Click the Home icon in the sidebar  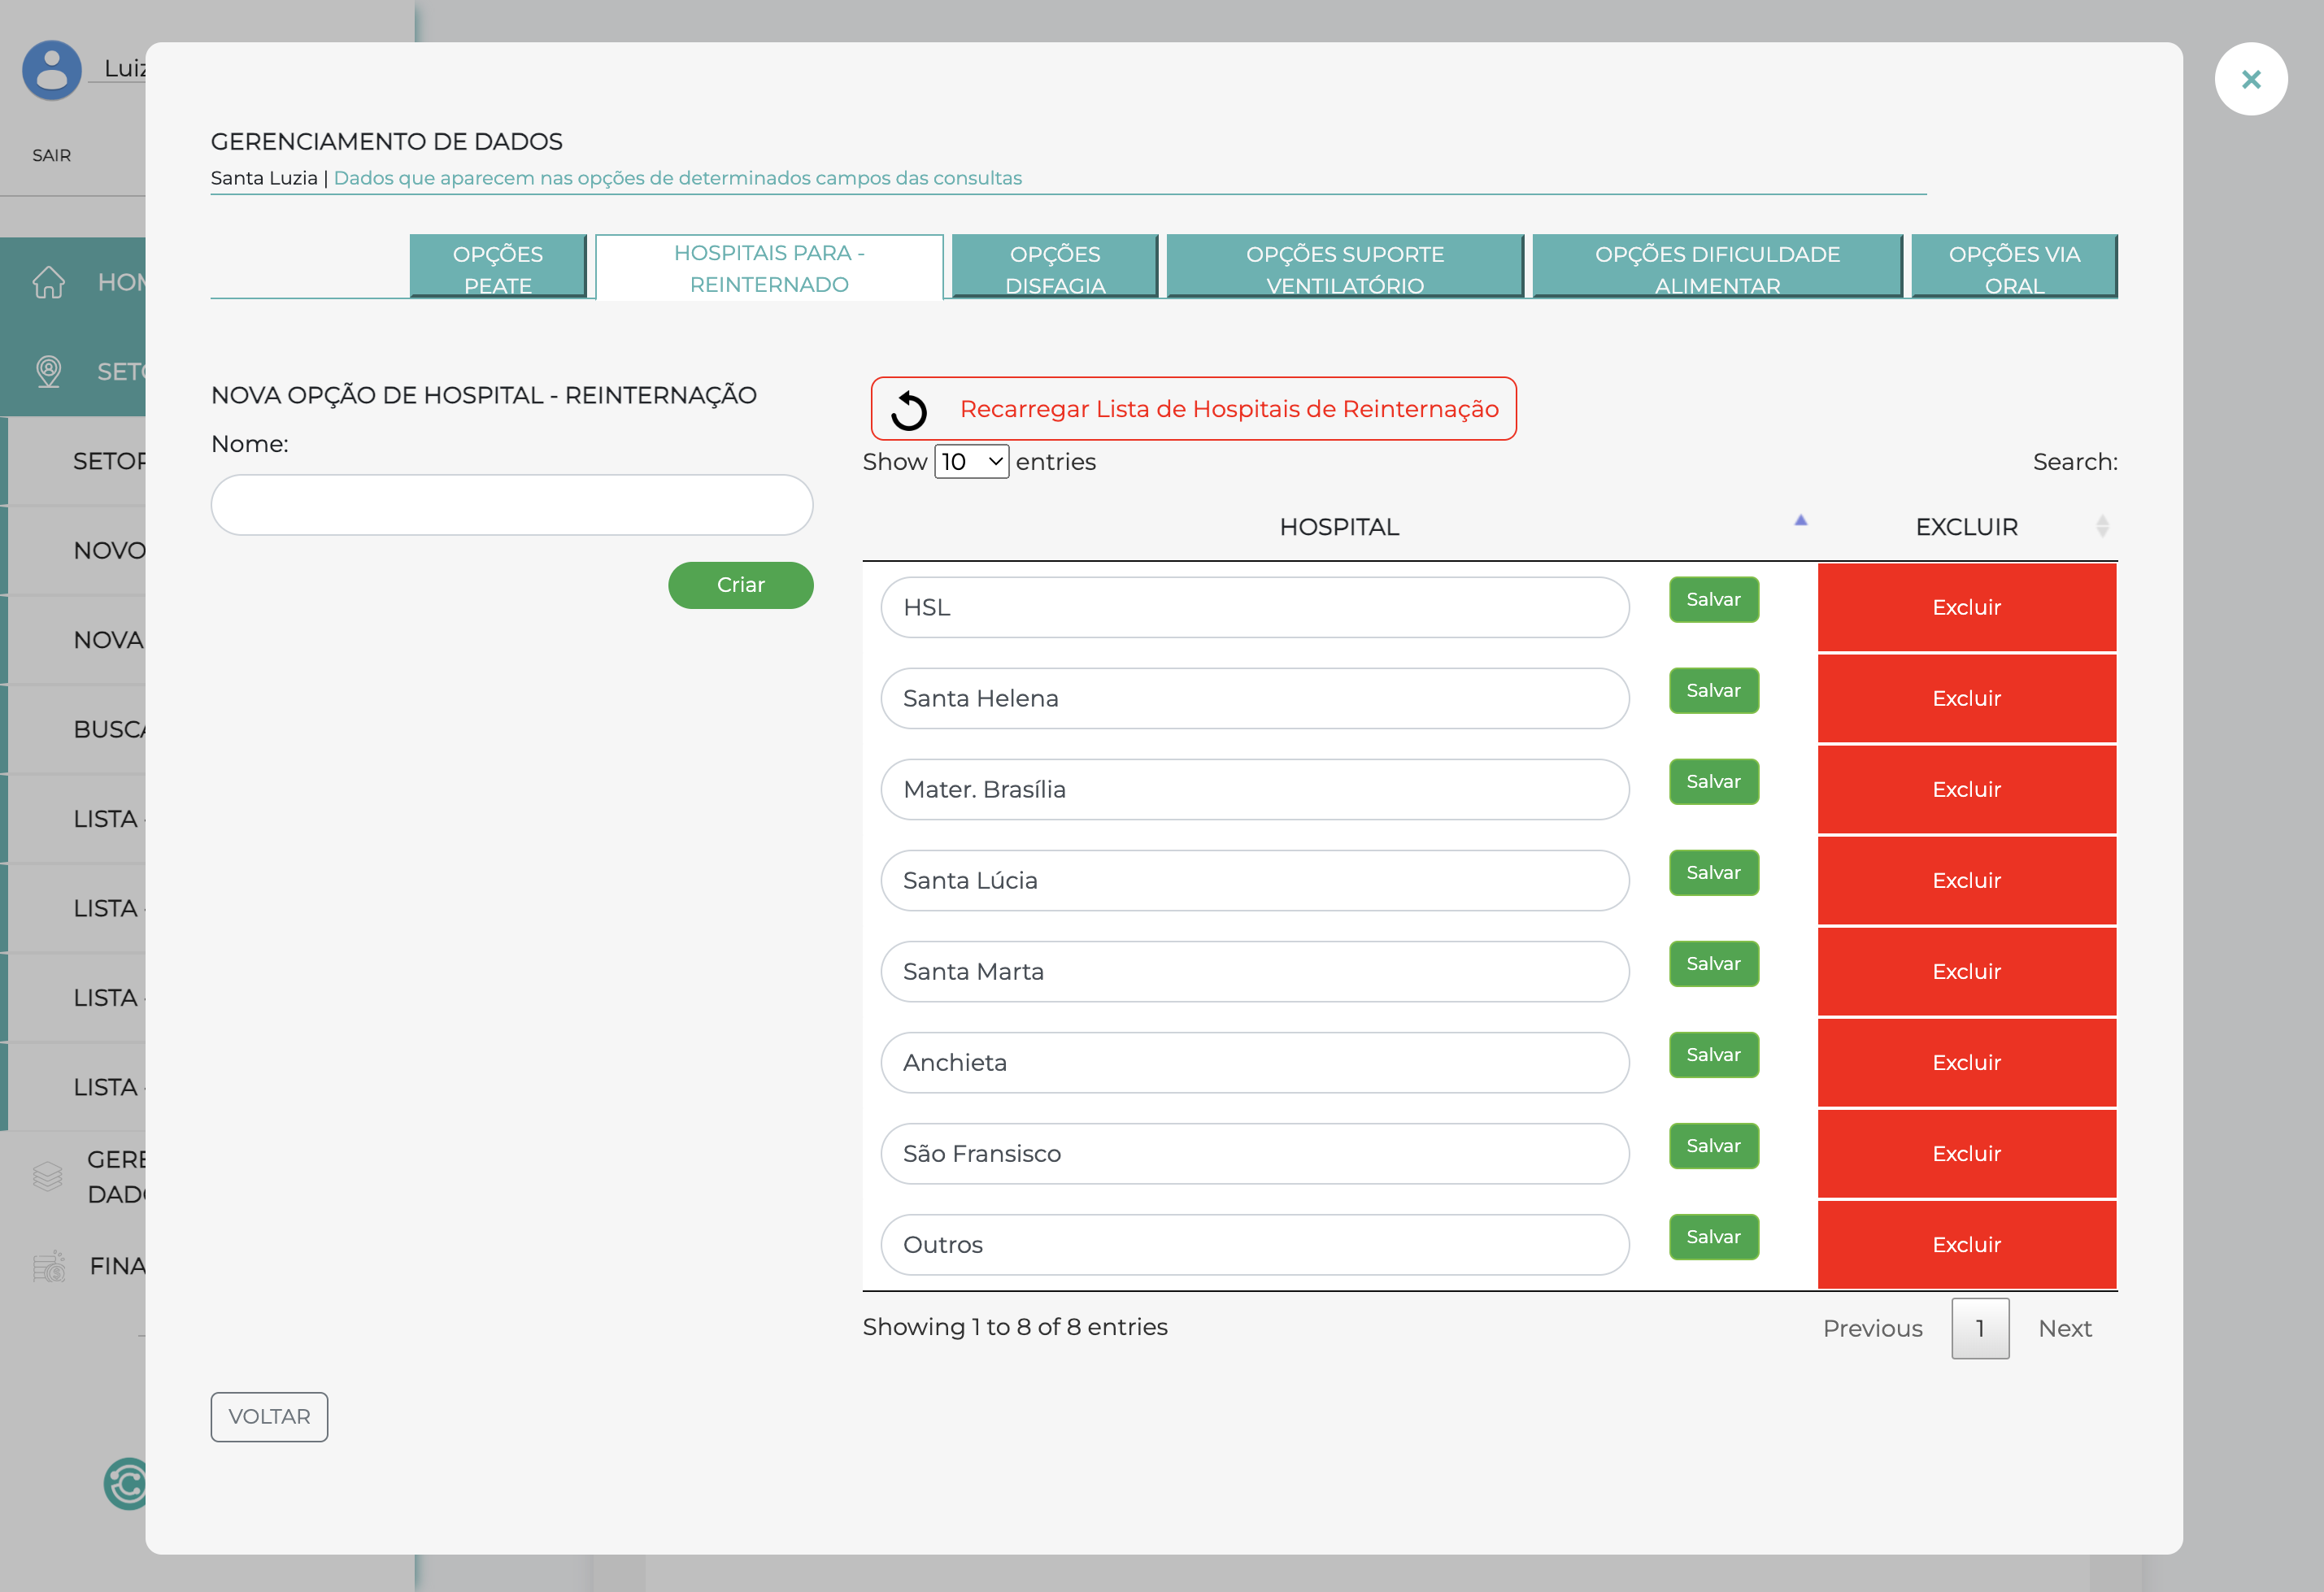tap(47, 283)
